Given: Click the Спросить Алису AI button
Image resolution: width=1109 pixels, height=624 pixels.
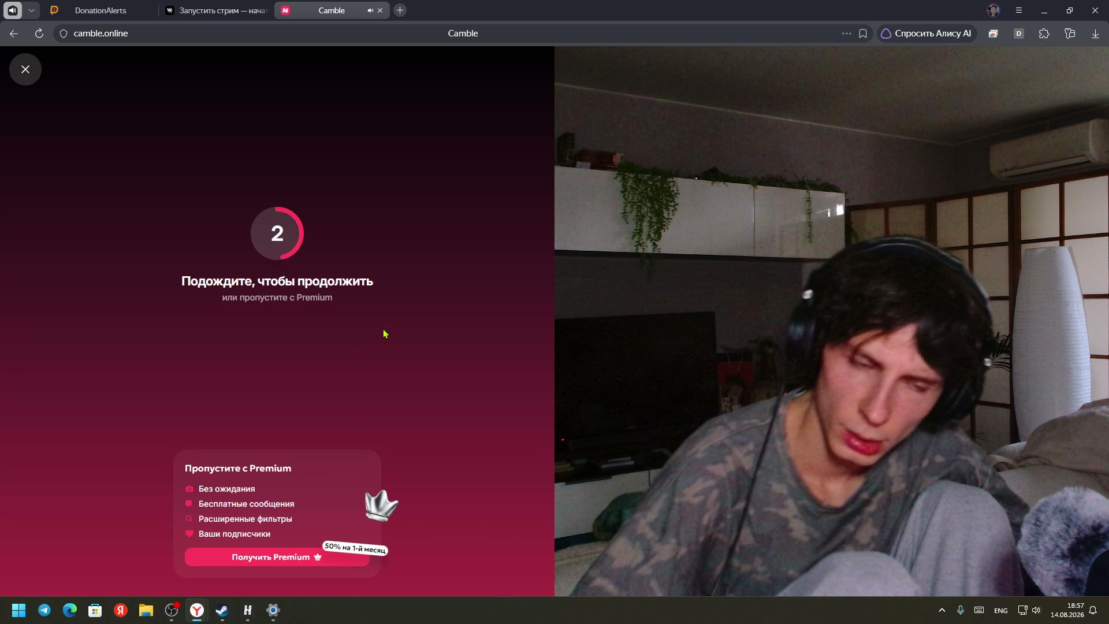Looking at the screenshot, I should (x=926, y=34).
